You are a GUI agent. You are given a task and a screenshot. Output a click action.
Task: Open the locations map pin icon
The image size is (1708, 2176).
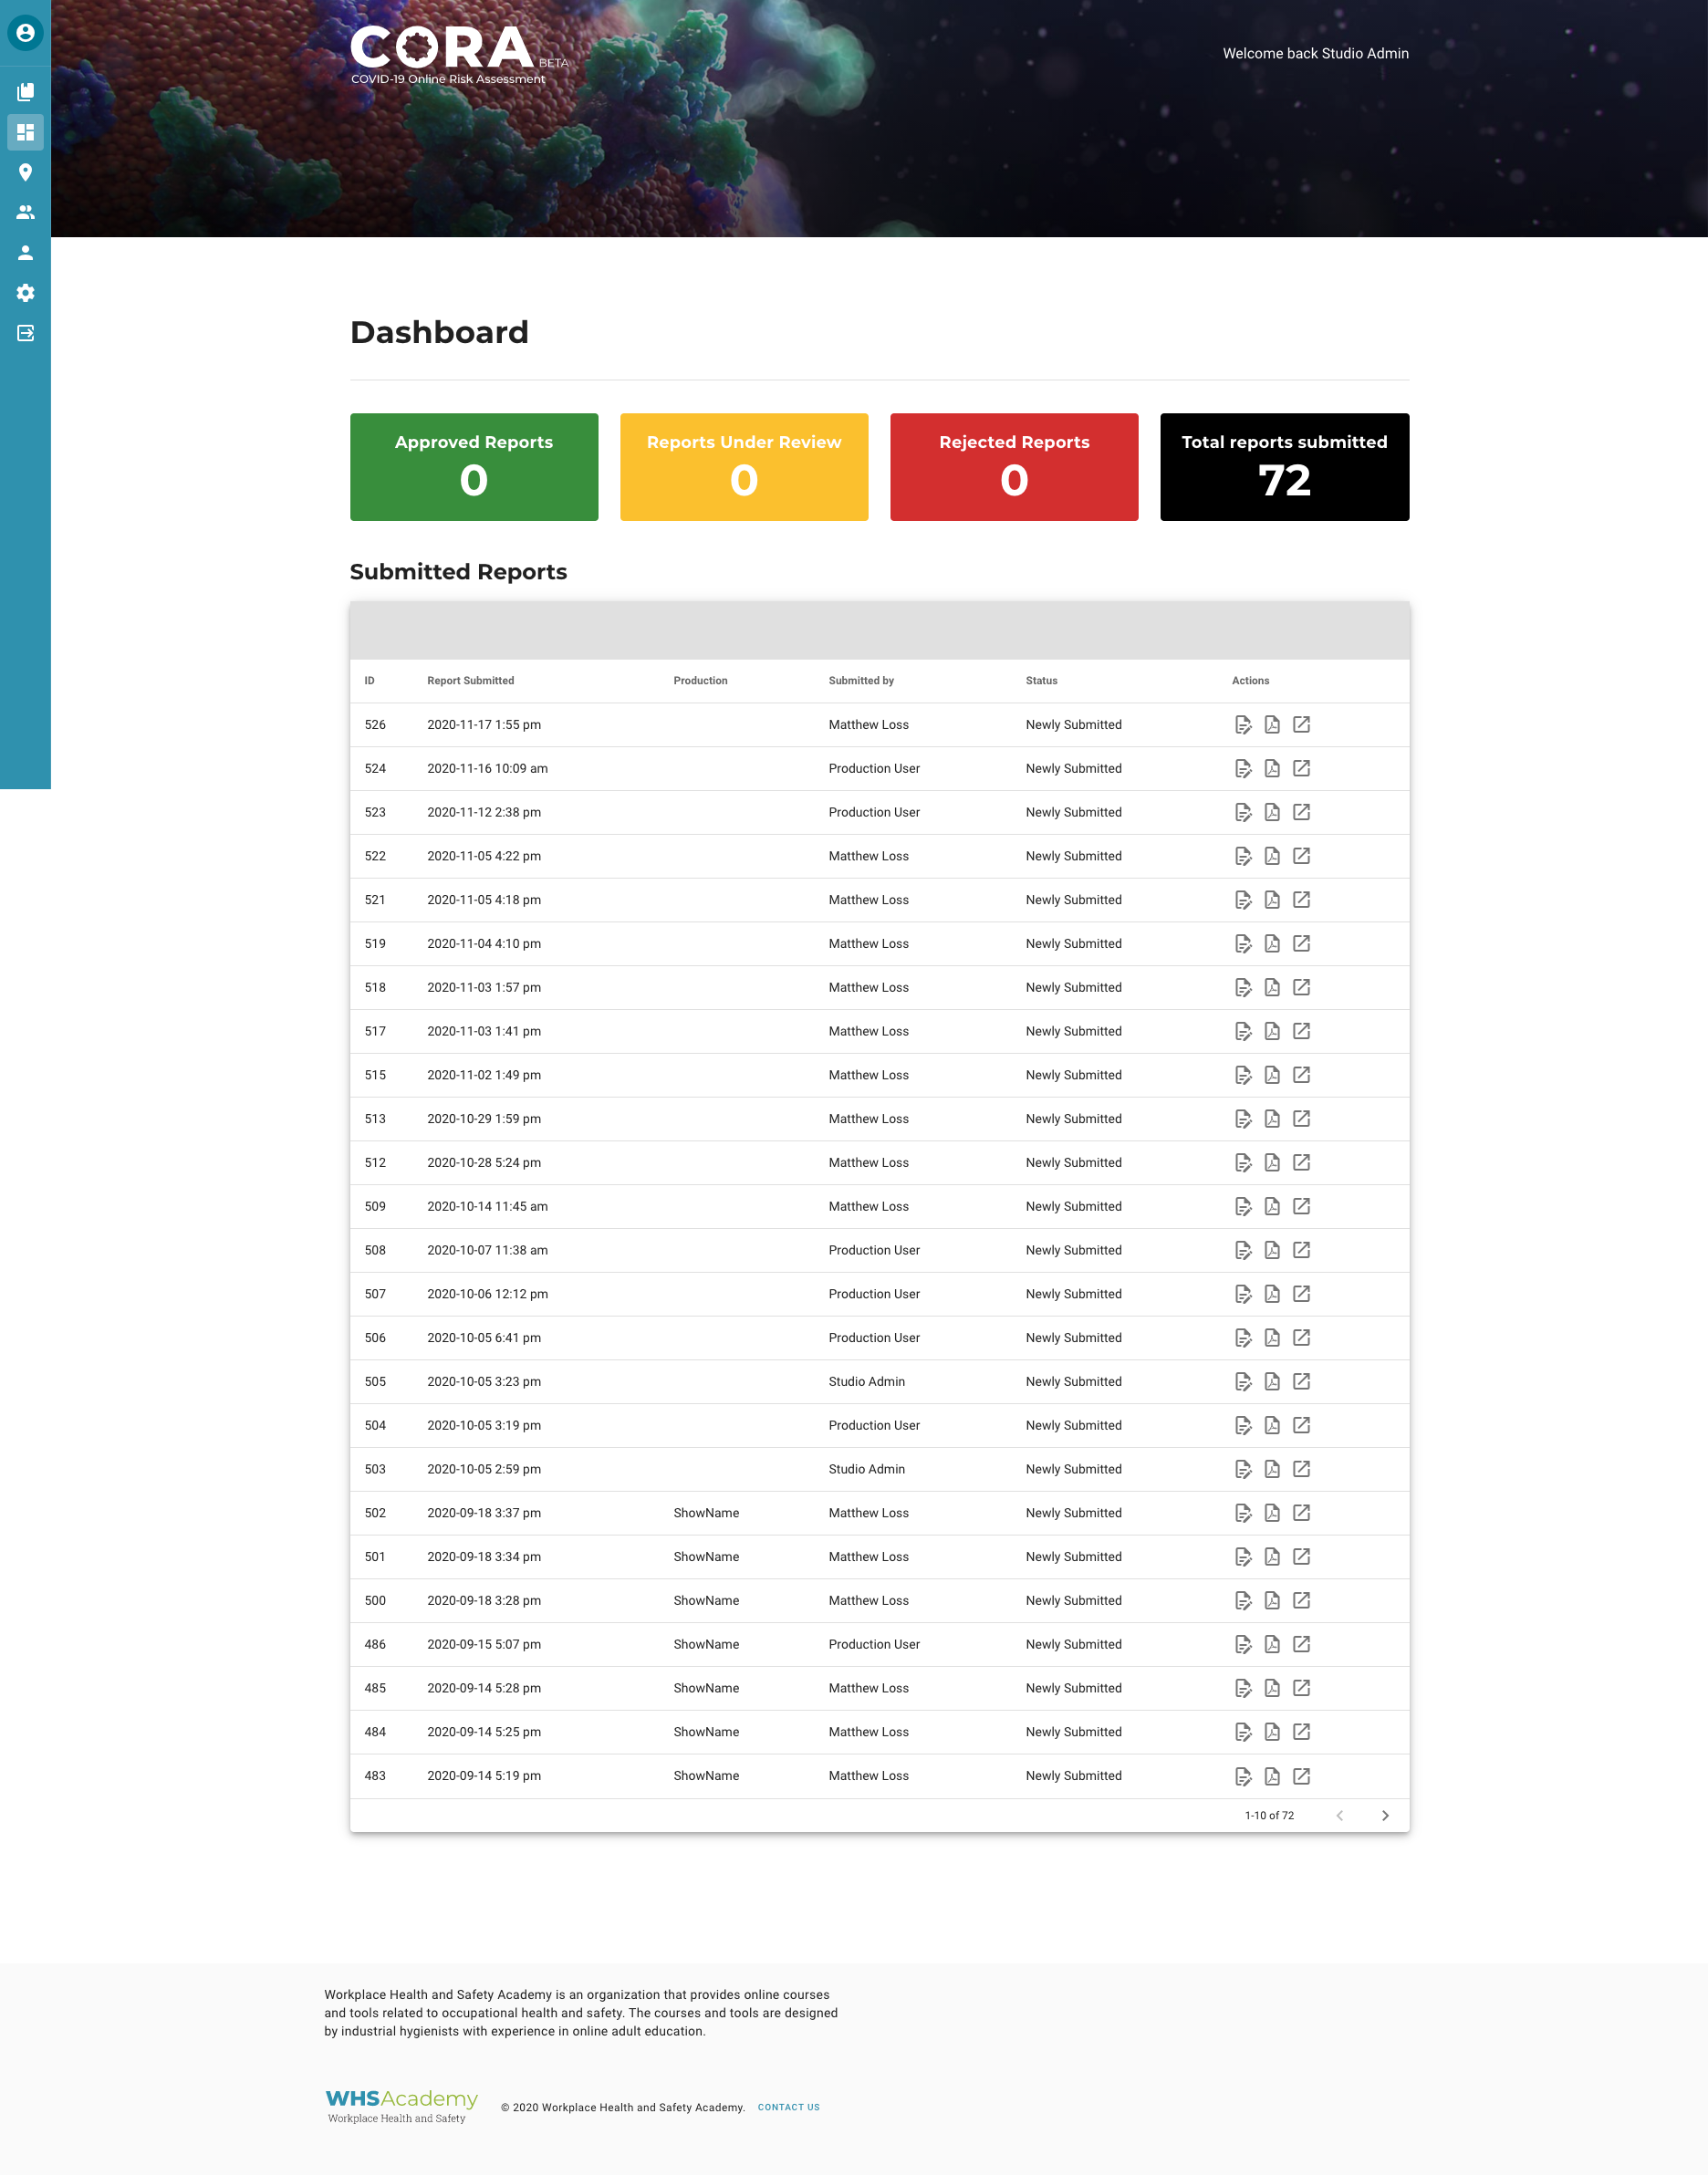[x=25, y=172]
